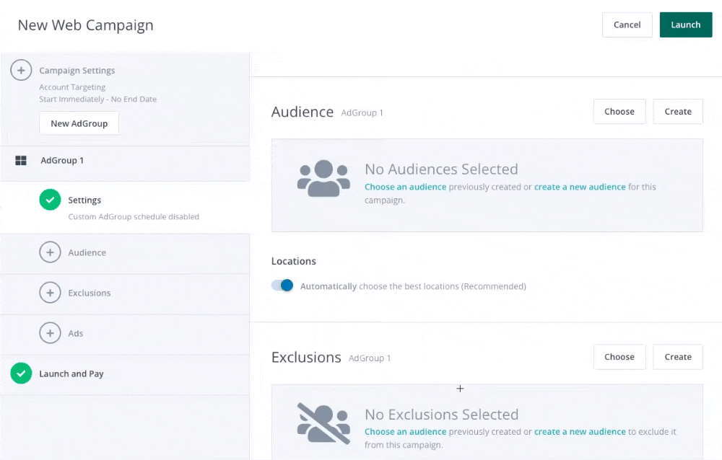
Task: Follow 'create a new audience' link under No Audiences Selected
Action: pos(580,187)
